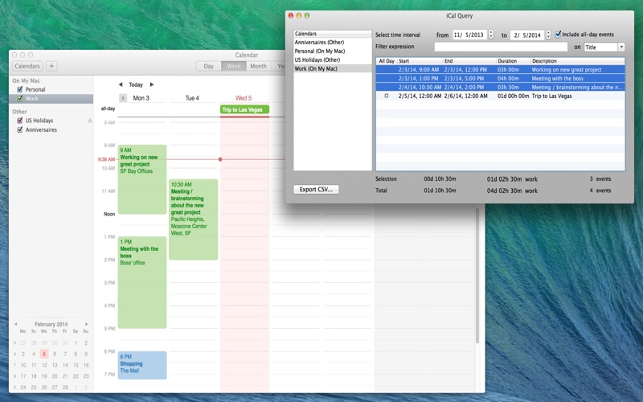The width and height of the screenshot is (643, 402).
Task: Click the Tue 4 day header
Action: (192, 98)
